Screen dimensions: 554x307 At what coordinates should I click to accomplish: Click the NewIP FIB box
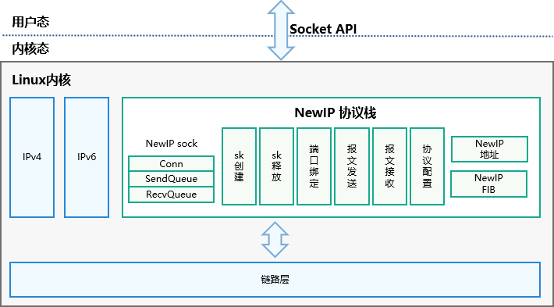(489, 184)
